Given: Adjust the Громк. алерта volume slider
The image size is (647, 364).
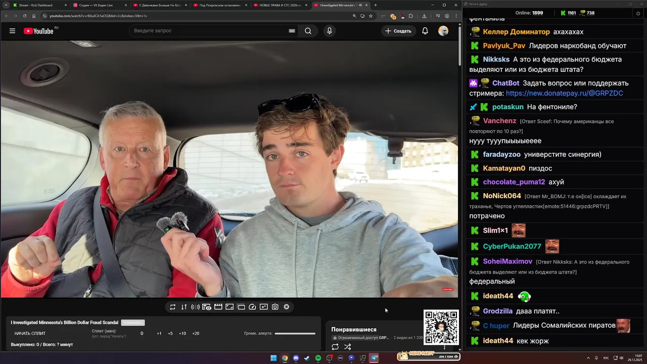Looking at the screenshot, I should point(295,334).
